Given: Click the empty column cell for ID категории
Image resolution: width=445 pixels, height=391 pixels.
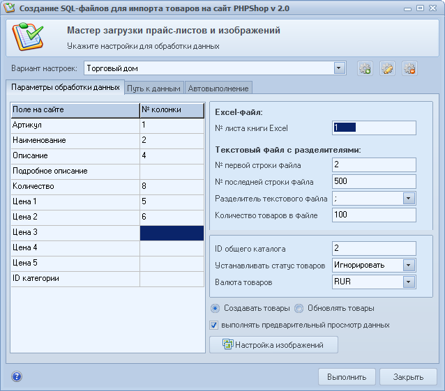Looking at the screenshot, I should (172, 278).
